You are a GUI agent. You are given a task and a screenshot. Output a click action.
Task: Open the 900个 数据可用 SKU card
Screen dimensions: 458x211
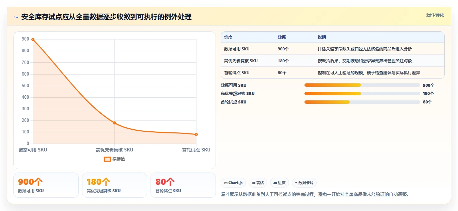click(46, 185)
